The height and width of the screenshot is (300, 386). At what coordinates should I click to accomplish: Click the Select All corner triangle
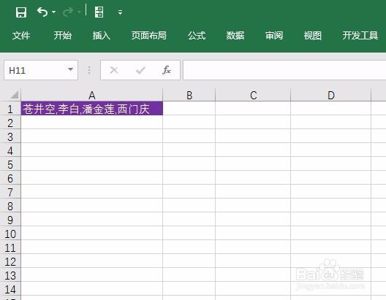15,95
